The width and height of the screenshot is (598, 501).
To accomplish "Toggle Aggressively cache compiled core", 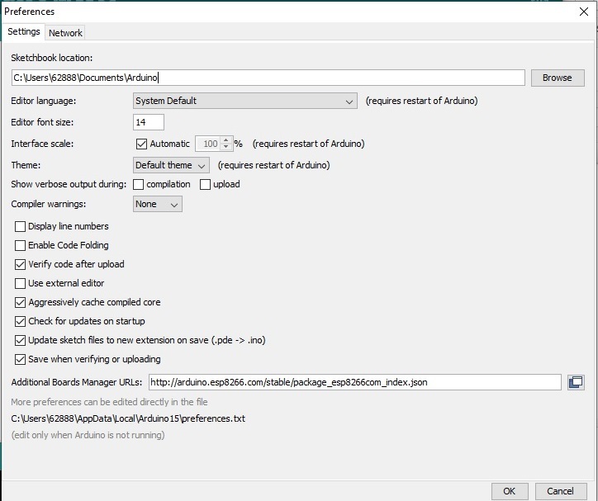I will pyautogui.click(x=20, y=303).
